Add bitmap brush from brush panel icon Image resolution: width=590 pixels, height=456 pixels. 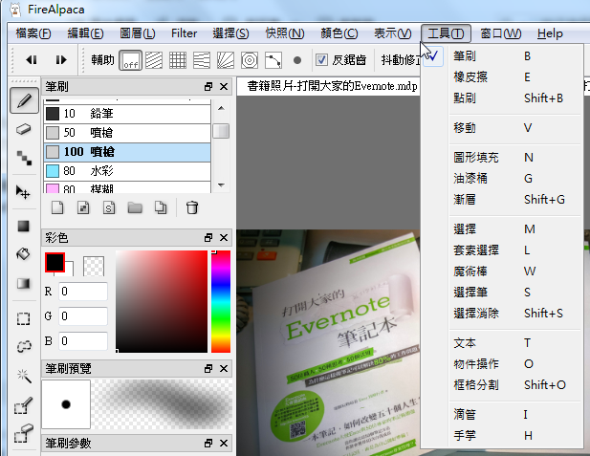coord(83,207)
